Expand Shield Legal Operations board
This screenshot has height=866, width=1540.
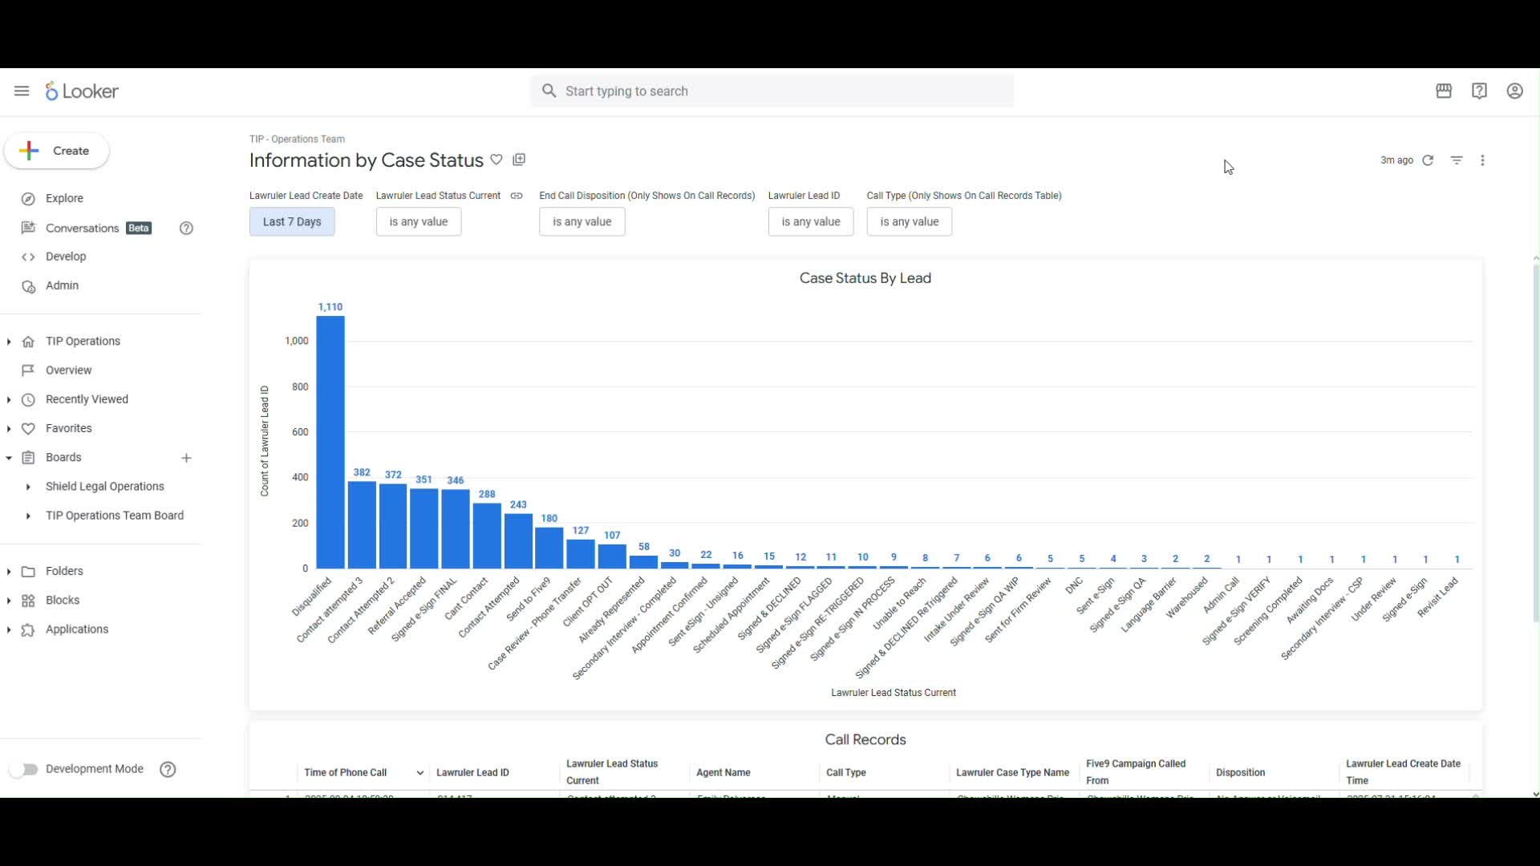(x=28, y=487)
